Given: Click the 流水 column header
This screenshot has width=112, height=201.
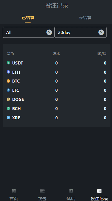Looking at the screenshot, I should coord(56,54).
